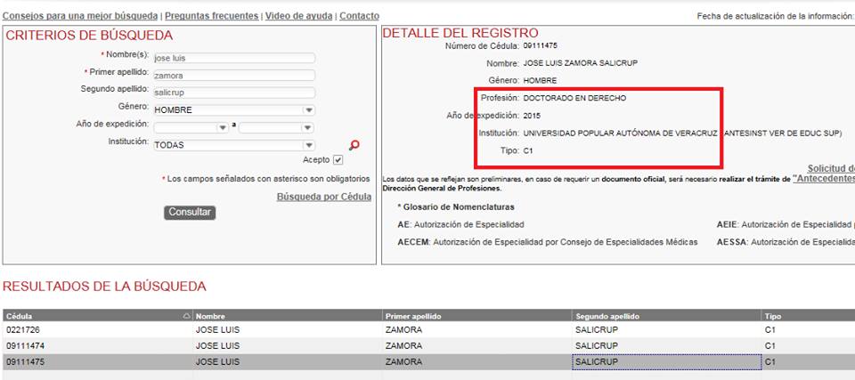Click the Antecedentes trámite link
Screen dimensions: 855x380
pos(824,178)
